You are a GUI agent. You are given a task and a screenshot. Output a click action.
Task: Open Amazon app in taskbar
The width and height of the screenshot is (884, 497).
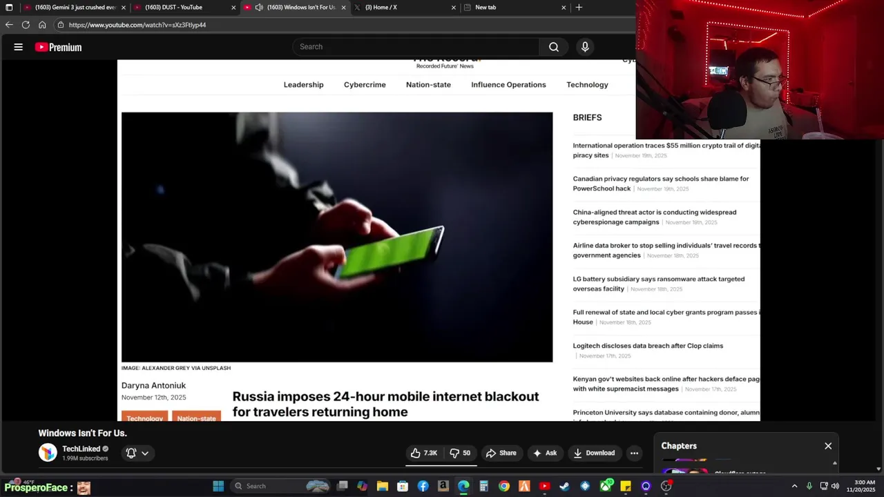(x=443, y=486)
